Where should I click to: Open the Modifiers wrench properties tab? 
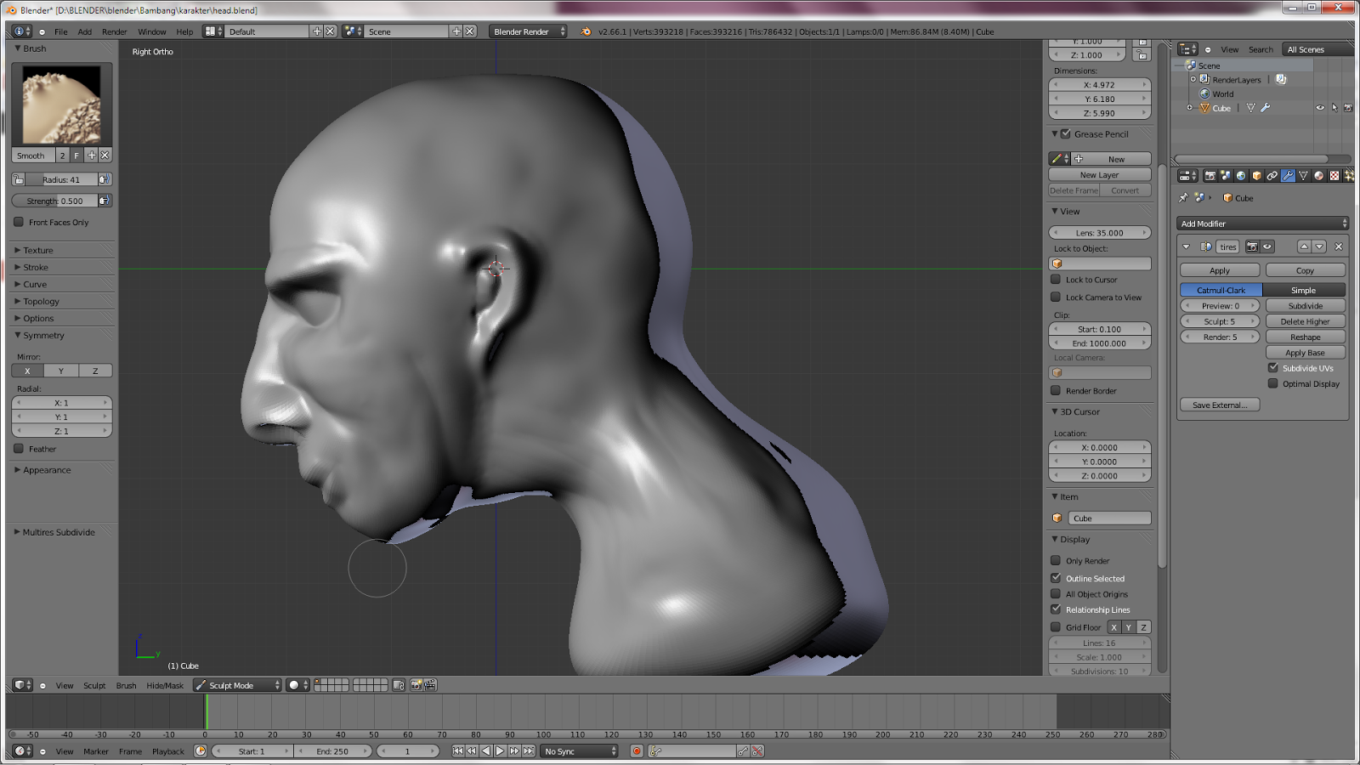tap(1288, 176)
